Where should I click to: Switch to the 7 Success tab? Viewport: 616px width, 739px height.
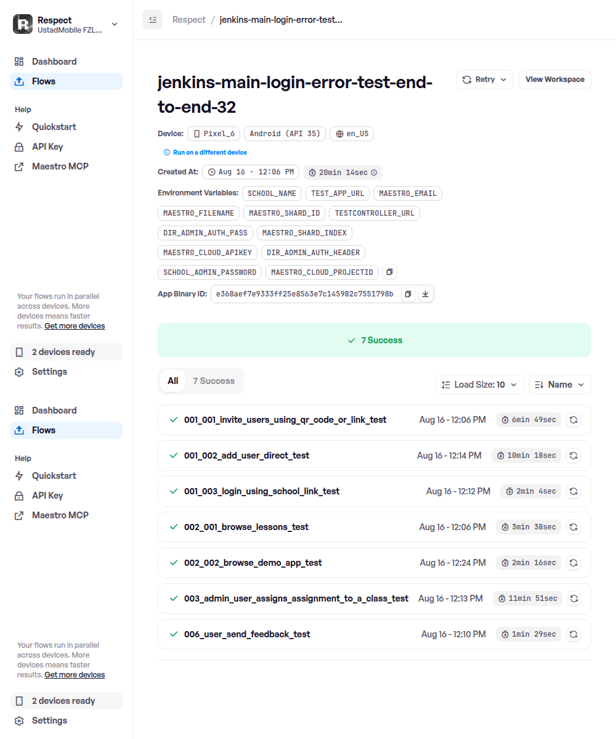[x=214, y=381]
